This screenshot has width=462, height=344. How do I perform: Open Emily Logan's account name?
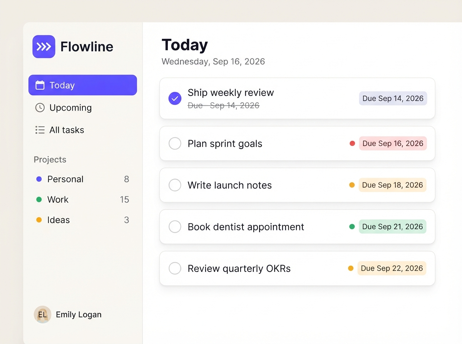(x=79, y=314)
